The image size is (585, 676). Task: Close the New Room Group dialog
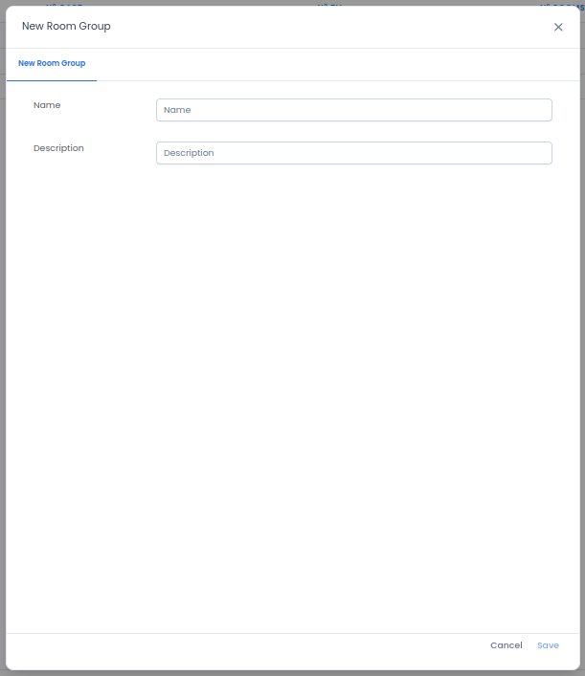pyautogui.click(x=558, y=27)
